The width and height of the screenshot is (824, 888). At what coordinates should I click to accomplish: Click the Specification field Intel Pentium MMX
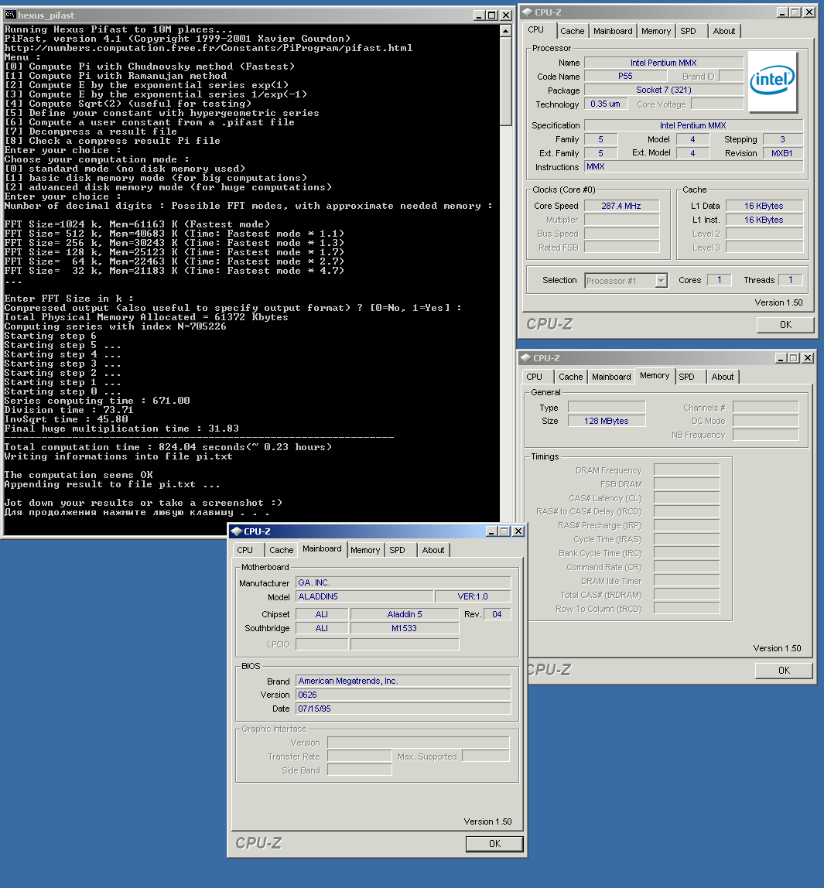point(693,125)
